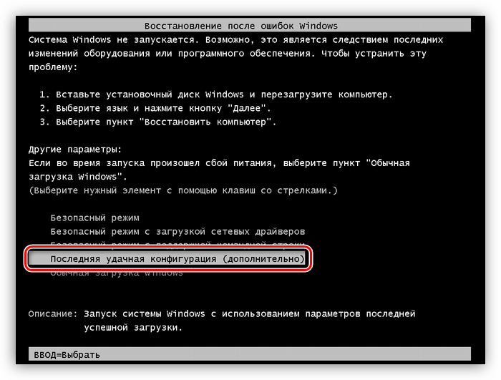Click step 1 "Вставьте установочный диск Windows"
Viewport: 501px width, 380px height.
pos(215,94)
